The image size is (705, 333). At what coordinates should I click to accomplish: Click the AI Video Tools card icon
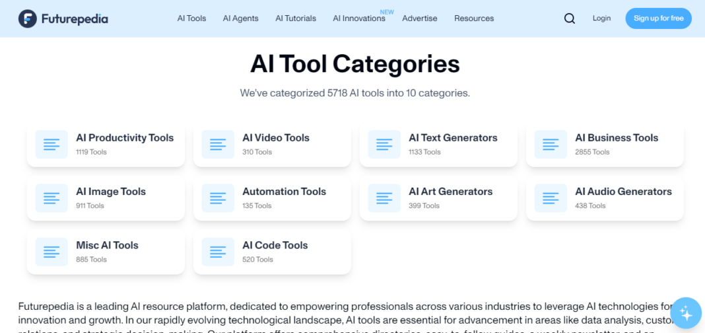tap(218, 144)
